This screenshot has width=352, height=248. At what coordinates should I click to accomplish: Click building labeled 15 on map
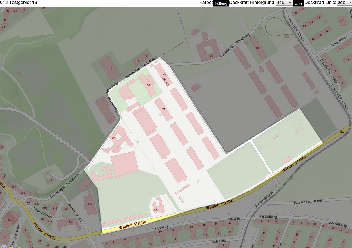point(111,69)
